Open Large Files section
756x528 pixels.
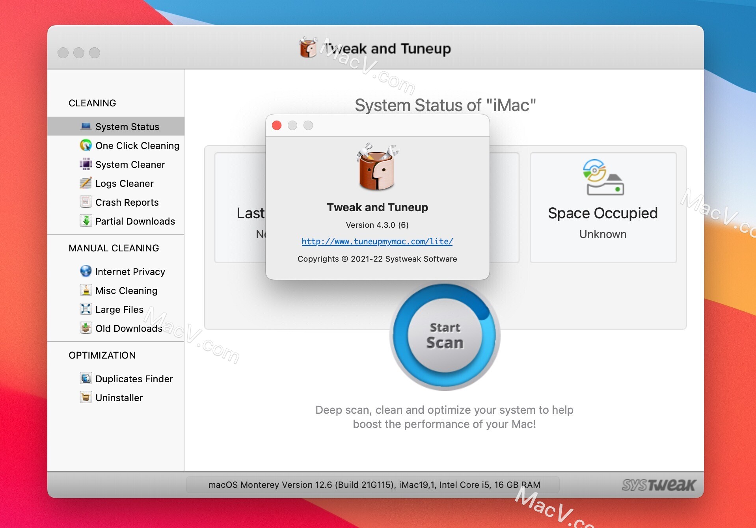[116, 309]
